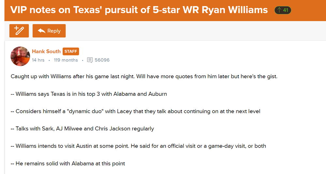This screenshot has width=326, height=174.
Task: Click the 56096 post count number
Action: (102, 60)
